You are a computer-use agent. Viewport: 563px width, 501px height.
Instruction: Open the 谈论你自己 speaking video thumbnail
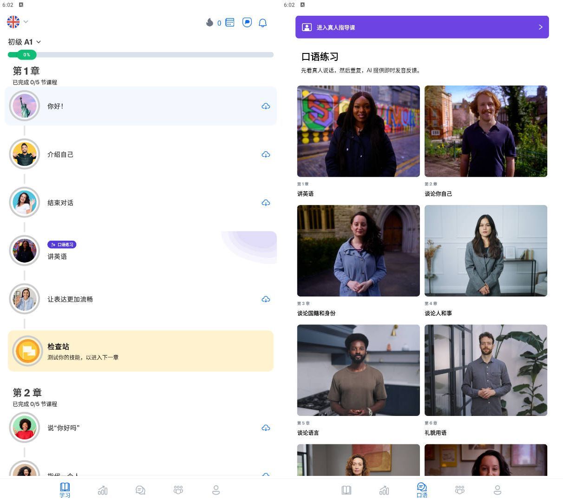[485, 131]
